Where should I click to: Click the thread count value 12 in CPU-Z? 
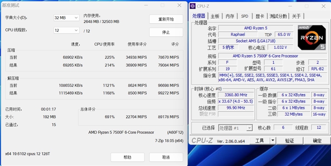point(319,128)
